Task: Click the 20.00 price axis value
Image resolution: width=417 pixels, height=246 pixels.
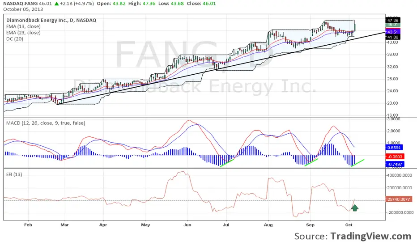Action: [x=392, y=103]
